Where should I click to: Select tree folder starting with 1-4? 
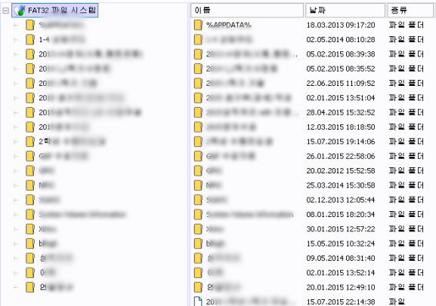[x=55, y=40]
